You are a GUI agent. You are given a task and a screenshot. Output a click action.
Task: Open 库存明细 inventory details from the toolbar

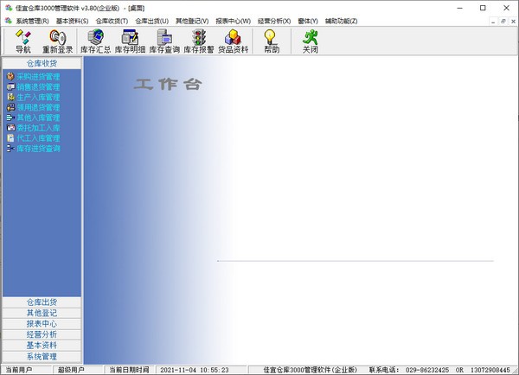click(x=130, y=41)
